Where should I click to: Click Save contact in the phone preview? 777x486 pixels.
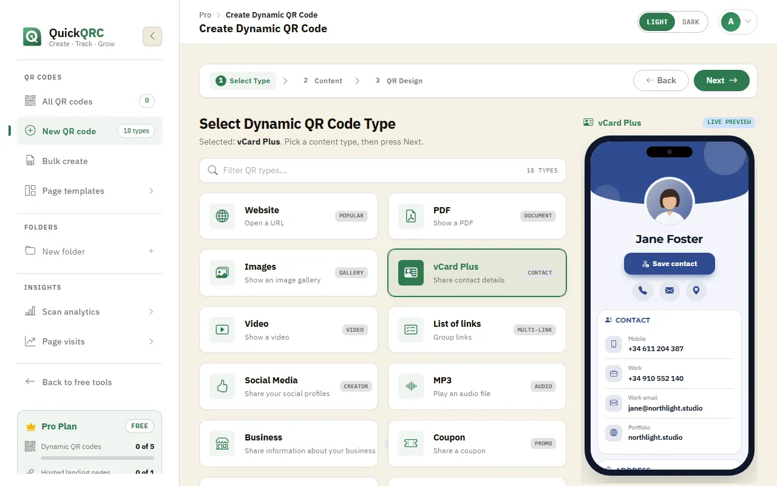tap(670, 264)
